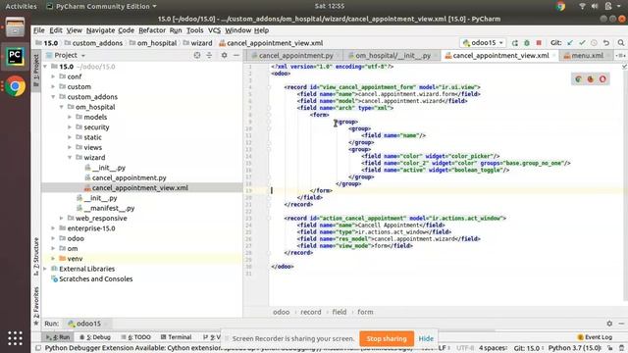Expand the models folder
Screen dimensions: 628x353
tap(70, 117)
